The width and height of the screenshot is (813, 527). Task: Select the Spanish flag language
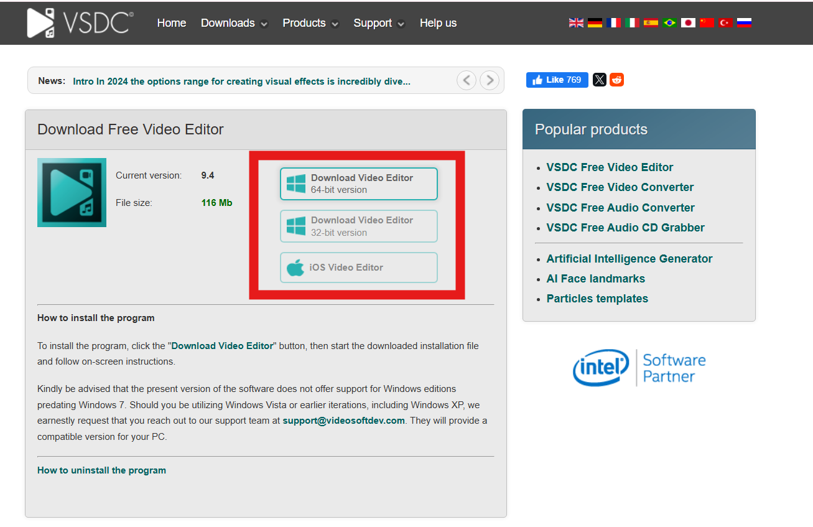tap(651, 22)
